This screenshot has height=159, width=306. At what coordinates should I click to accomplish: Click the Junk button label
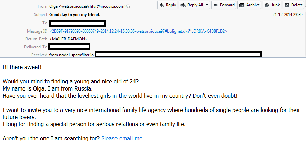[275, 5]
